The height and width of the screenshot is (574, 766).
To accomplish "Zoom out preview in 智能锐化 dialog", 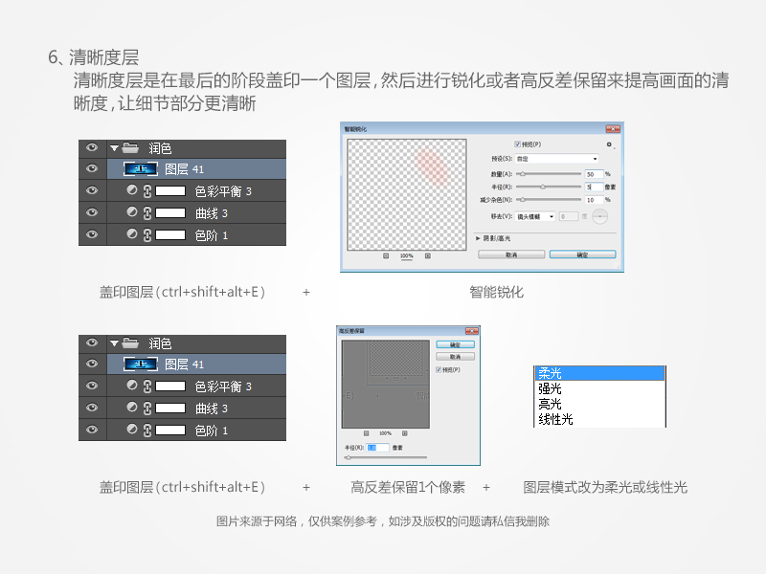I will click(x=386, y=255).
